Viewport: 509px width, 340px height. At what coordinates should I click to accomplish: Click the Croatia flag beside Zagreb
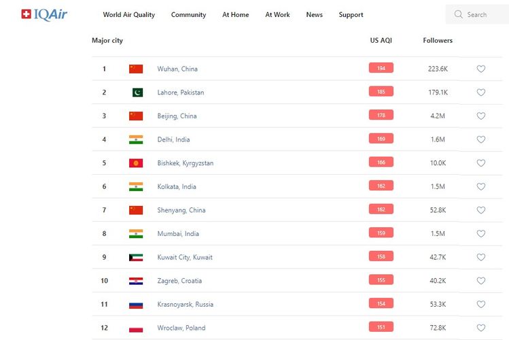coord(136,281)
